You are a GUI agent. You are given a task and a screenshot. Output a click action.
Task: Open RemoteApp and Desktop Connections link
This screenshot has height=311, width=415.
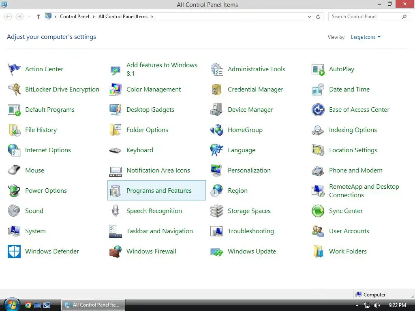364,191
